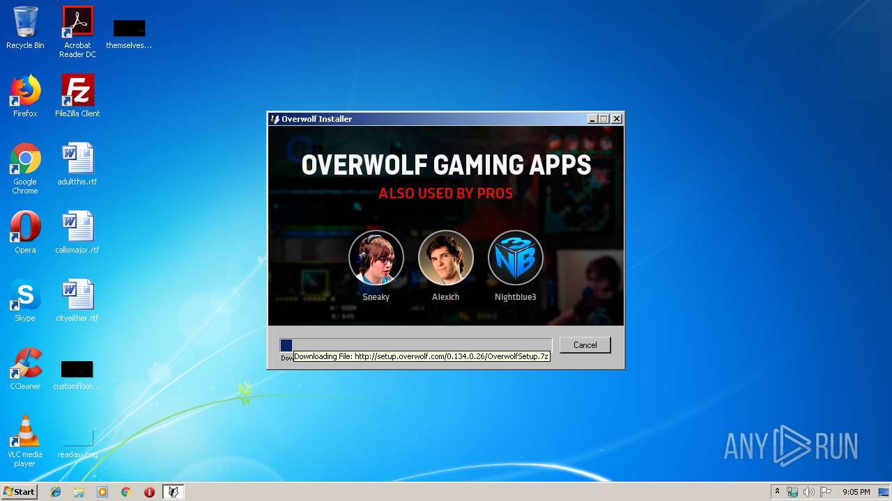The width and height of the screenshot is (892, 501).
Task: Open the Start menu
Action: pos(19,492)
